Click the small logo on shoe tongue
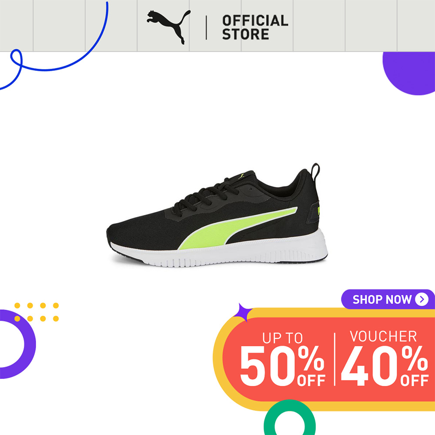This screenshot has width=435, height=435. (x=241, y=176)
